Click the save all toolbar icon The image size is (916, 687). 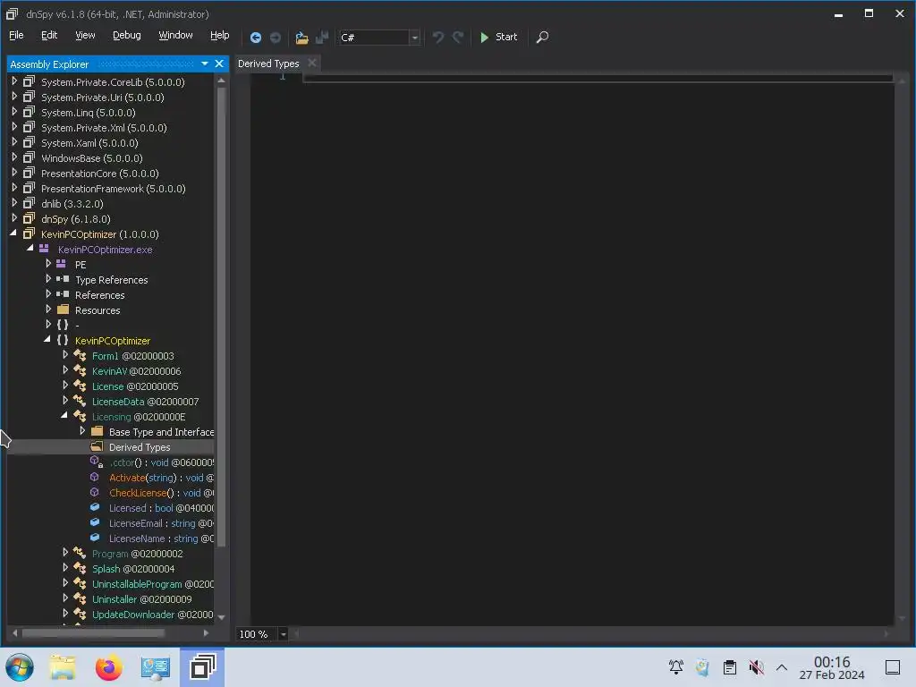(x=322, y=38)
